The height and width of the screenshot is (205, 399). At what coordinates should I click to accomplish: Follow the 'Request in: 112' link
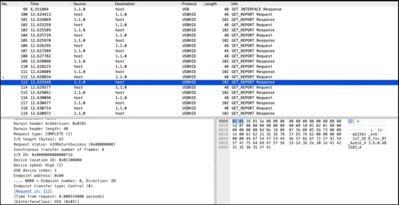tap(33, 191)
